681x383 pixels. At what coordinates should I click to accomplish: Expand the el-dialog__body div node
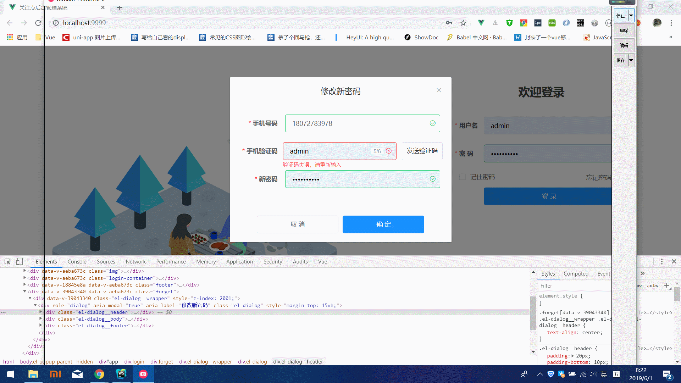(x=40, y=319)
